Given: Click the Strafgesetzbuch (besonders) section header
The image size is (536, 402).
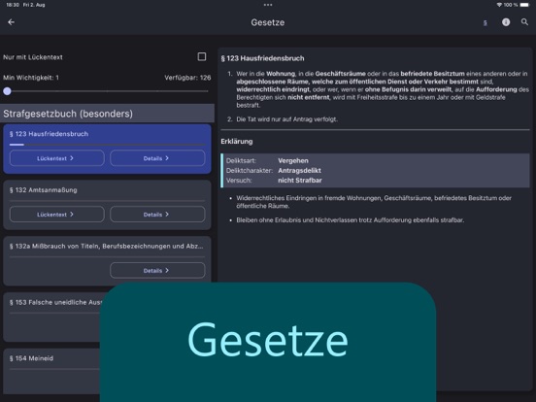Looking at the screenshot, I should click(x=107, y=114).
